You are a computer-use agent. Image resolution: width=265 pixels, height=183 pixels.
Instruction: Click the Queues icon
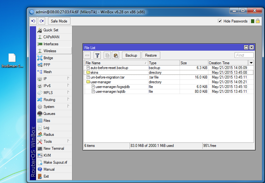click(x=40, y=114)
